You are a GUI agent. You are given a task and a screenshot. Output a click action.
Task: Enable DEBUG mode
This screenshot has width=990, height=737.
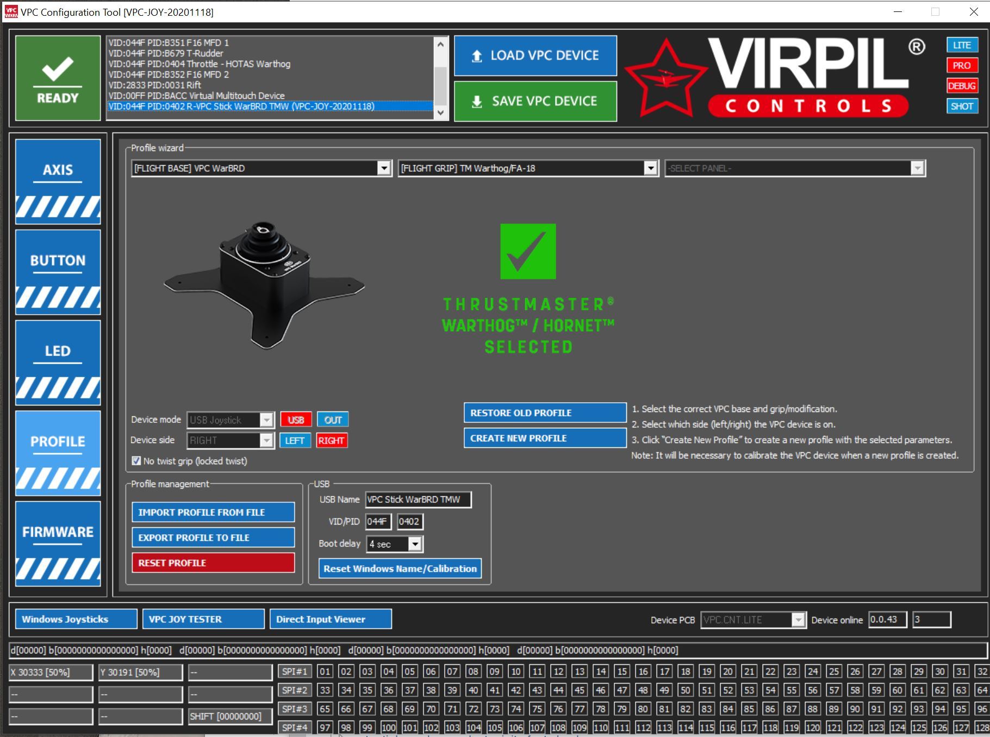point(962,86)
